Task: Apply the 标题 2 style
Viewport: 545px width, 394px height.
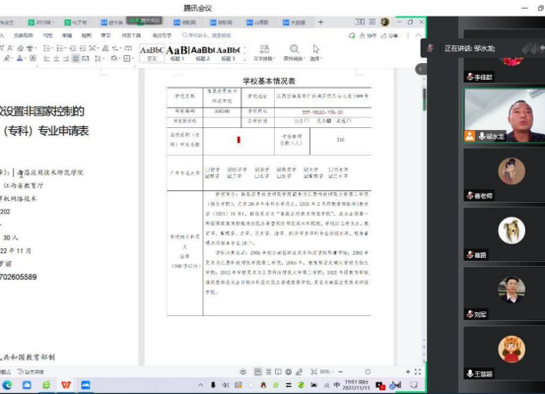Action: pos(202,53)
